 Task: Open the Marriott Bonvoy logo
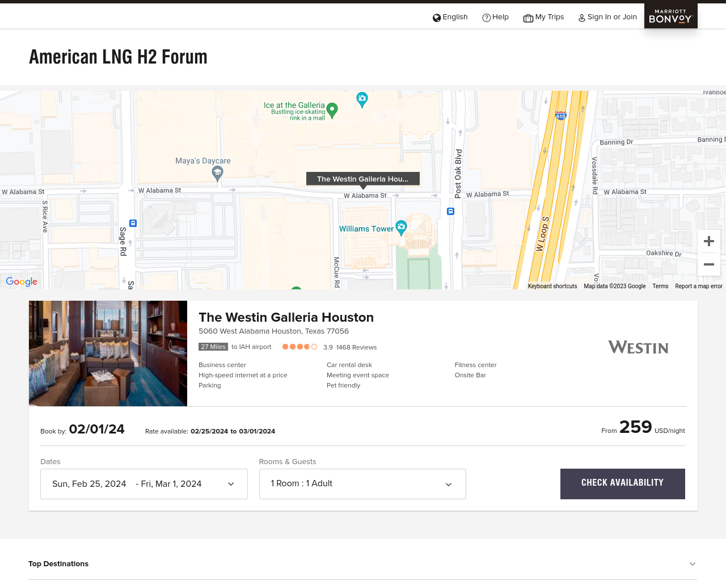(671, 16)
